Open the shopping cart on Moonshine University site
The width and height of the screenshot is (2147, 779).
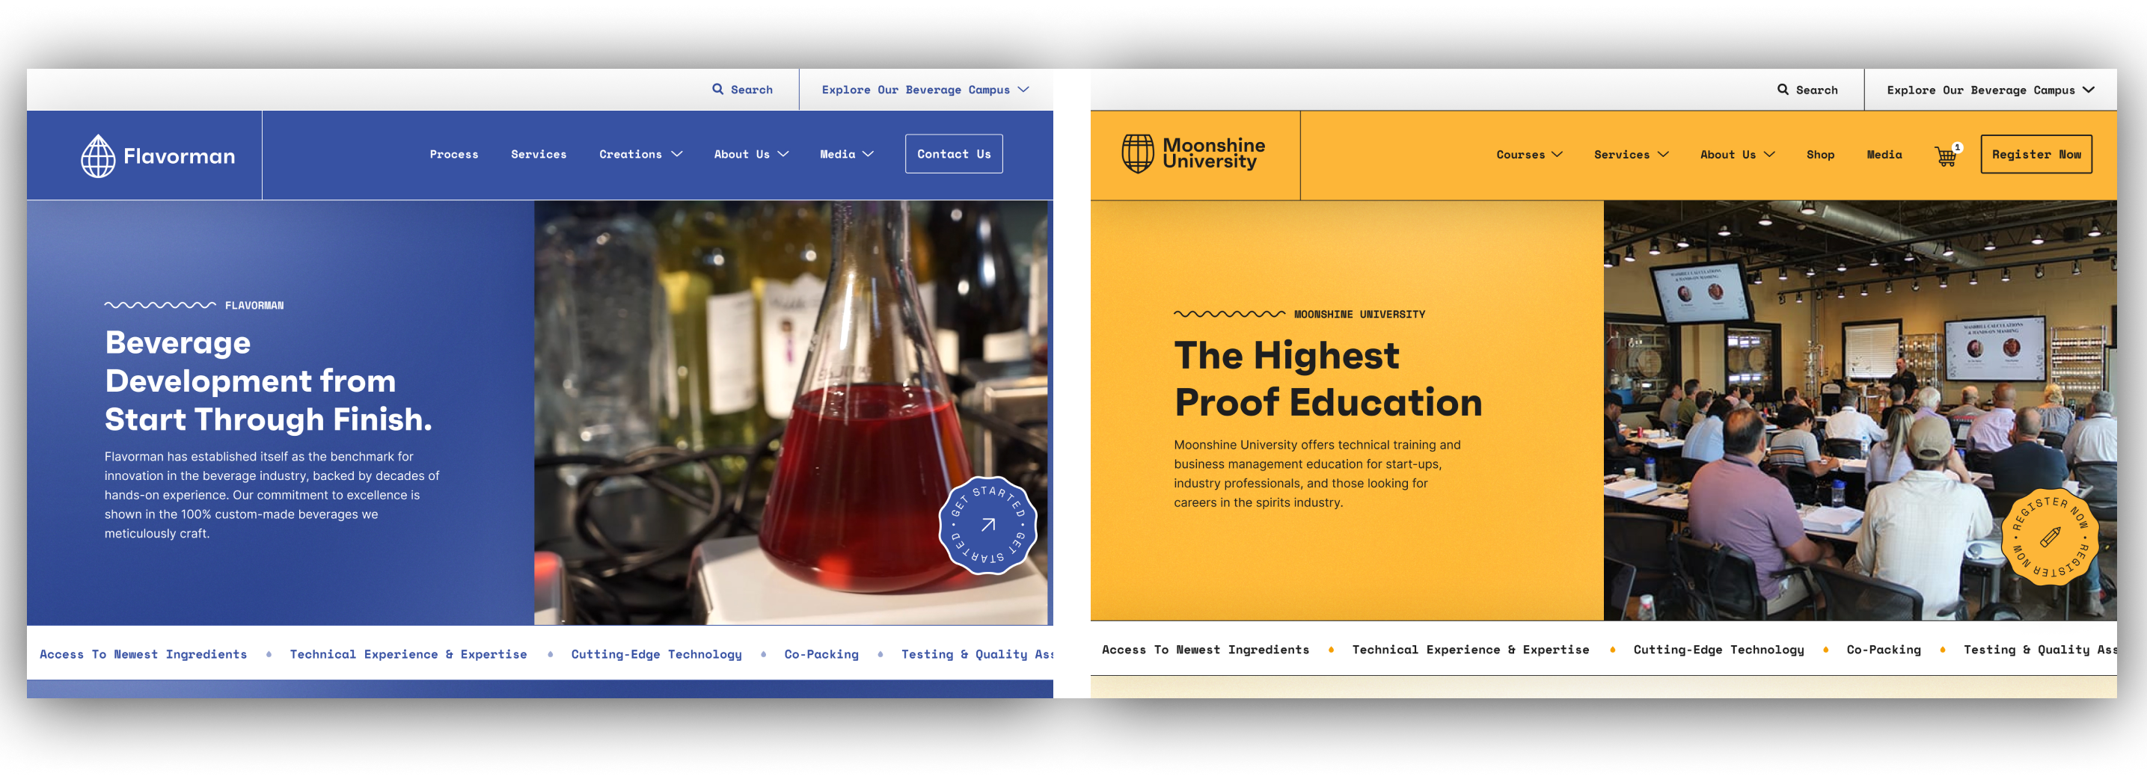click(1947, 155)
